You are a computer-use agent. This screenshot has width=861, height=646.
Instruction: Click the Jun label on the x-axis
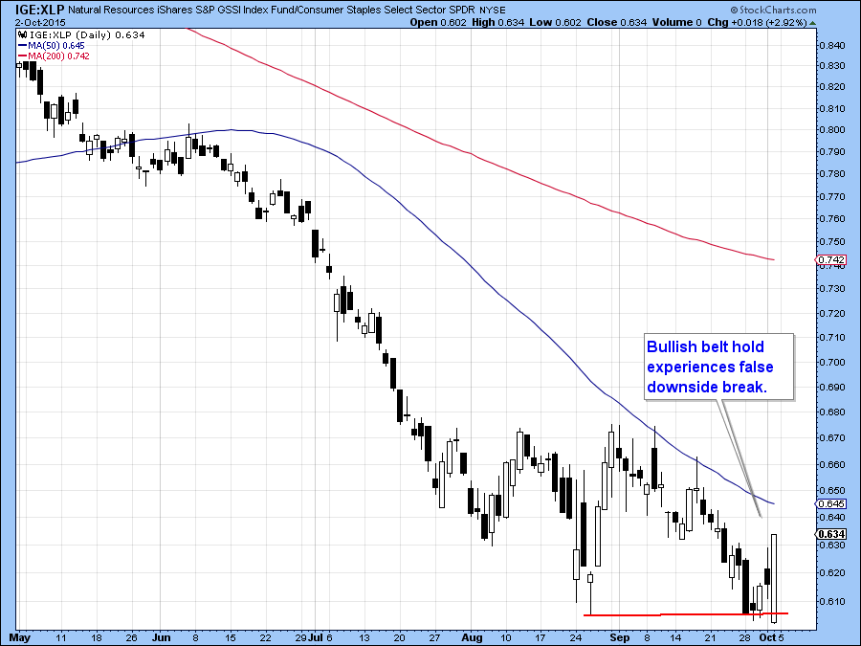pos(161,637)
